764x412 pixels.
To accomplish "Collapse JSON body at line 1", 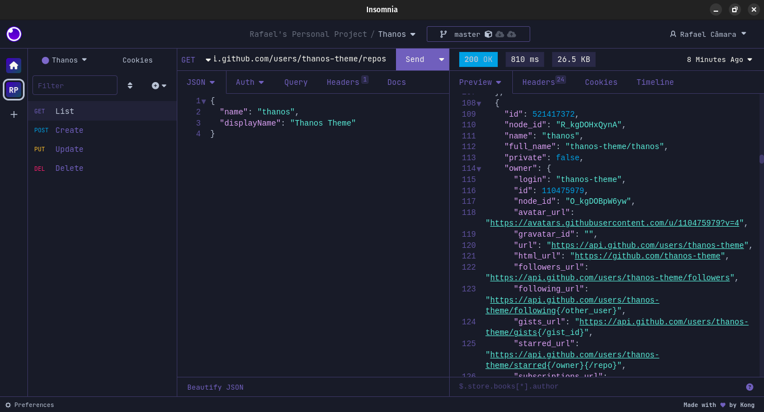I will [x=204, y=101].
